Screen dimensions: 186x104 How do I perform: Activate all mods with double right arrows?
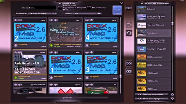click(x=129, y=64)
